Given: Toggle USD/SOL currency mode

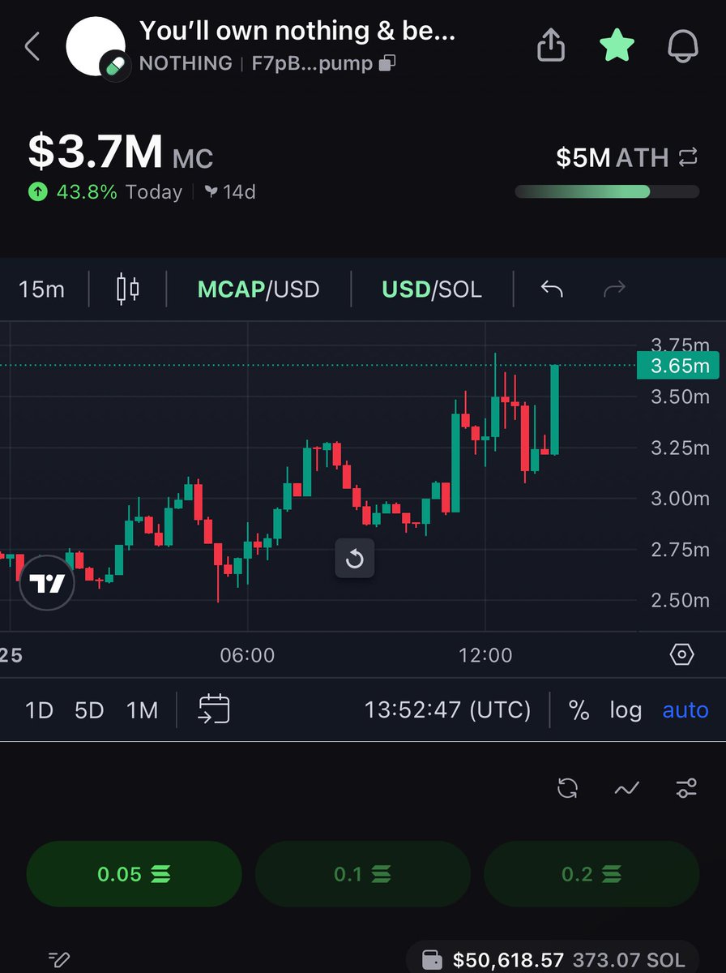Looking at the screenshot, I should (x=432, y=289).
